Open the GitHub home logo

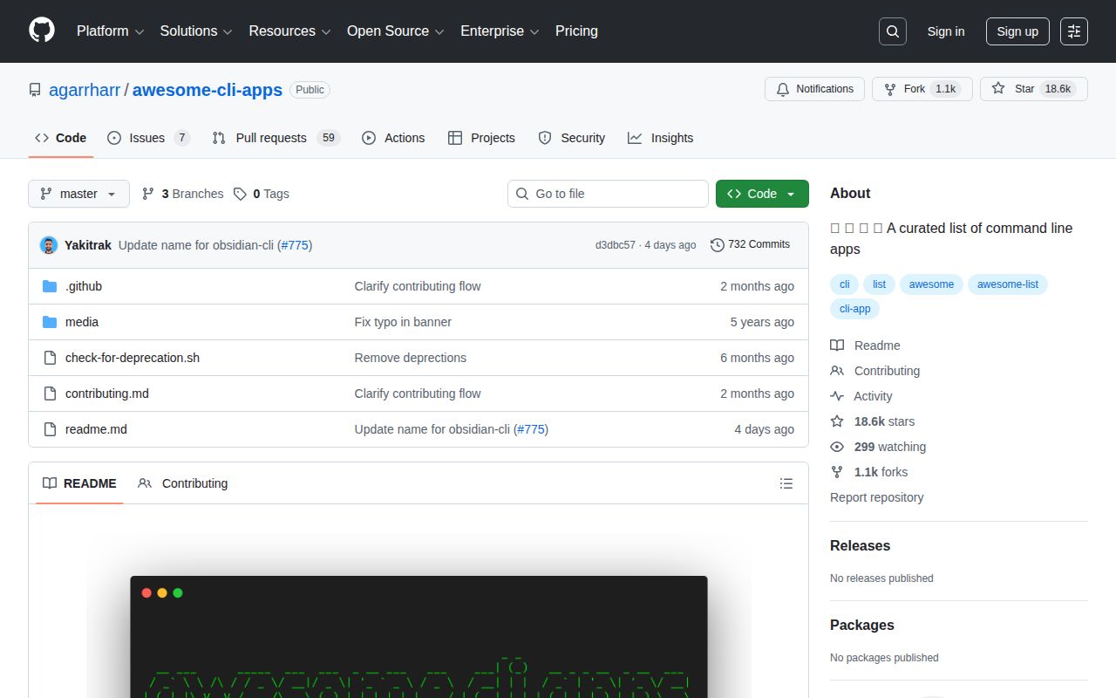pos(41,31)
